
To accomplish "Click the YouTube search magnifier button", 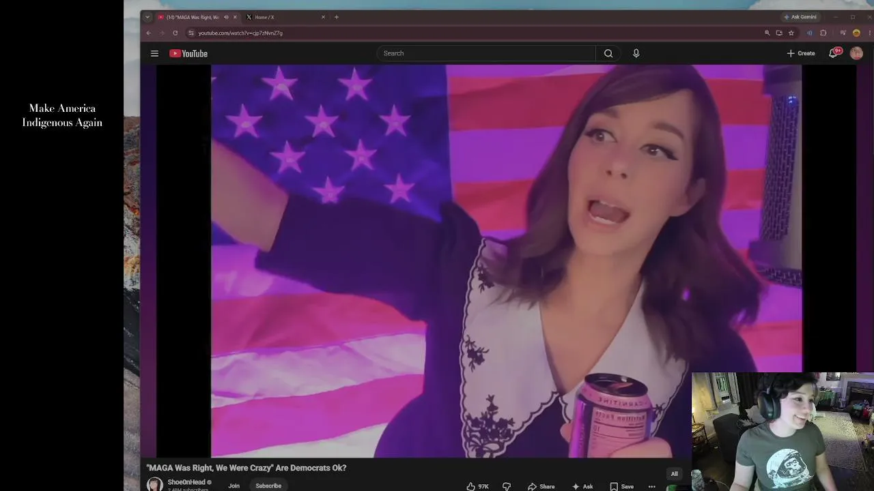I will pos(608,53).
